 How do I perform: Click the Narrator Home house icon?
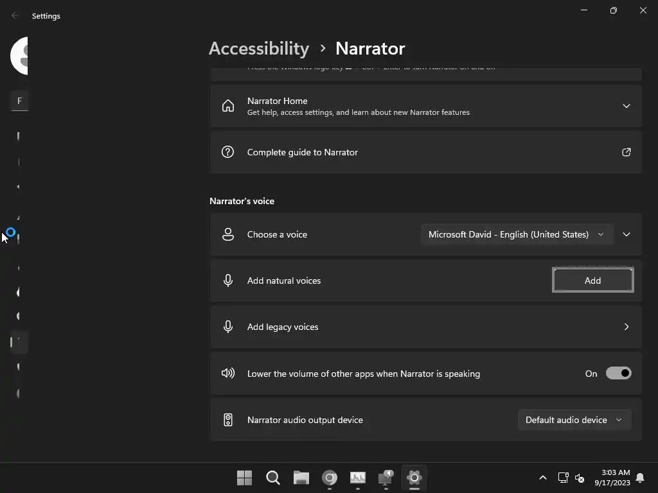[x=228, y=106]
